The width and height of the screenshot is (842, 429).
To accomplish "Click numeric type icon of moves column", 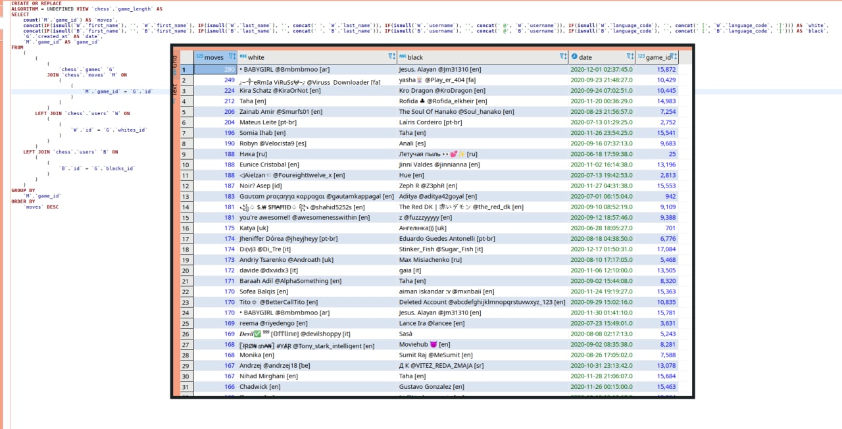I will pyautogui.click(x=200, y=57).
